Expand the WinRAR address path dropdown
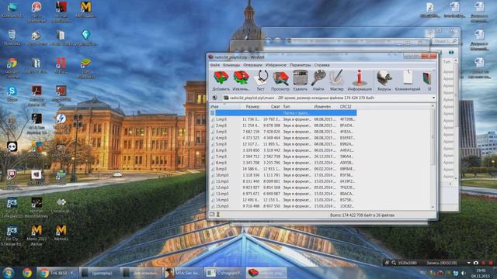This screenshot has height=279, width=497. tap(433, 98)
